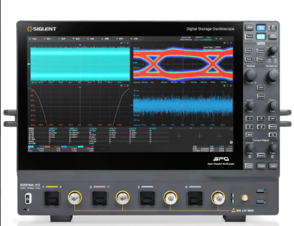Image resolution: width=294 pixels, height=226 pixels.
Task: Toggle the Touch screen button
Action: tap(249, 37)
